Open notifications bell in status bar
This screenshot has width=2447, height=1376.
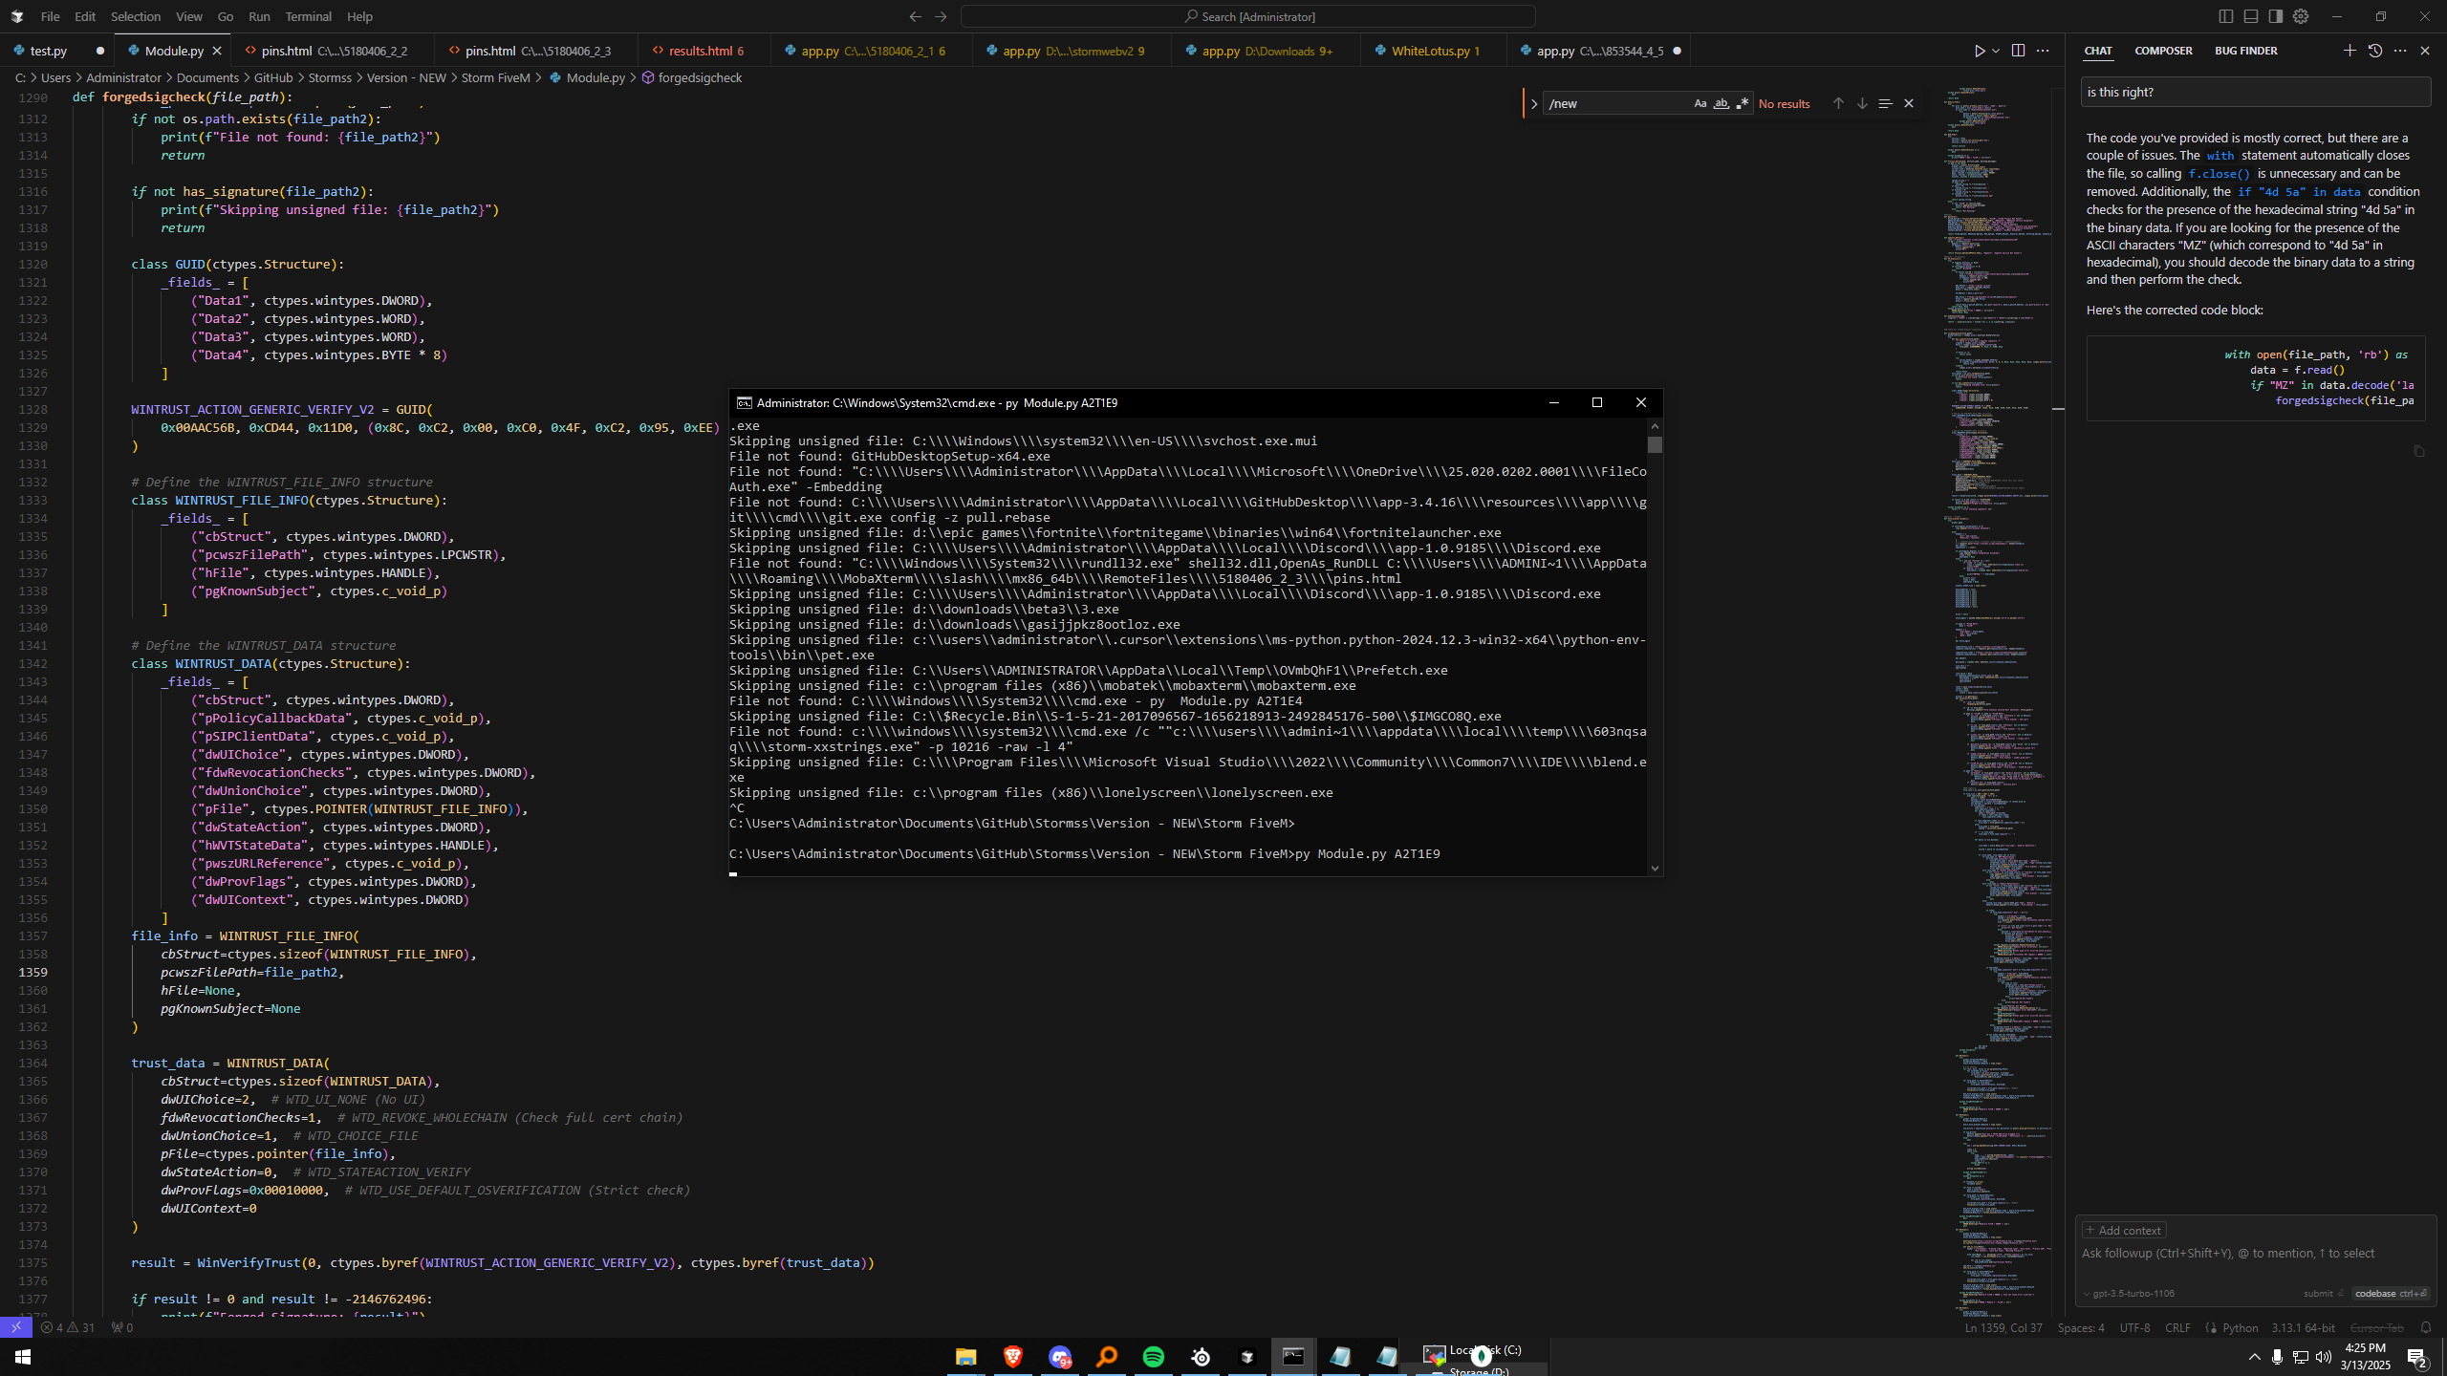tap(2425, 1327)
